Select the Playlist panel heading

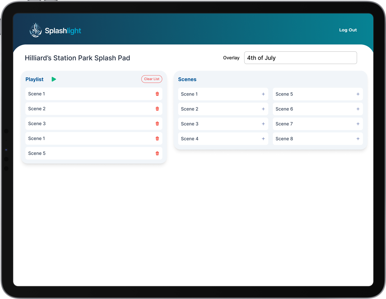point(34,79)
